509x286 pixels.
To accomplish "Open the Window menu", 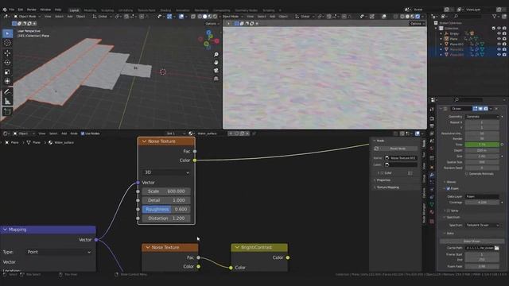I will point(45,10).
